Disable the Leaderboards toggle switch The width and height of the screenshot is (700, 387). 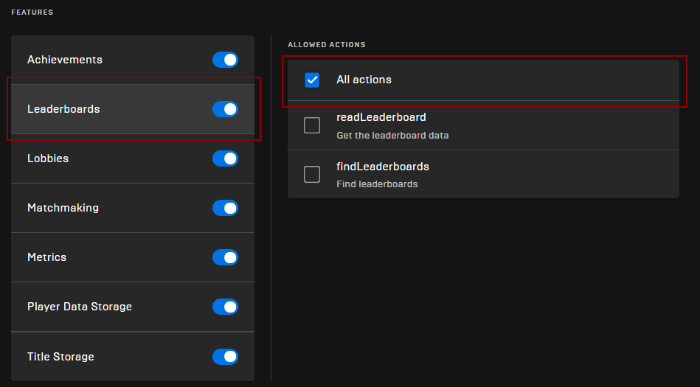coord(225,109)
